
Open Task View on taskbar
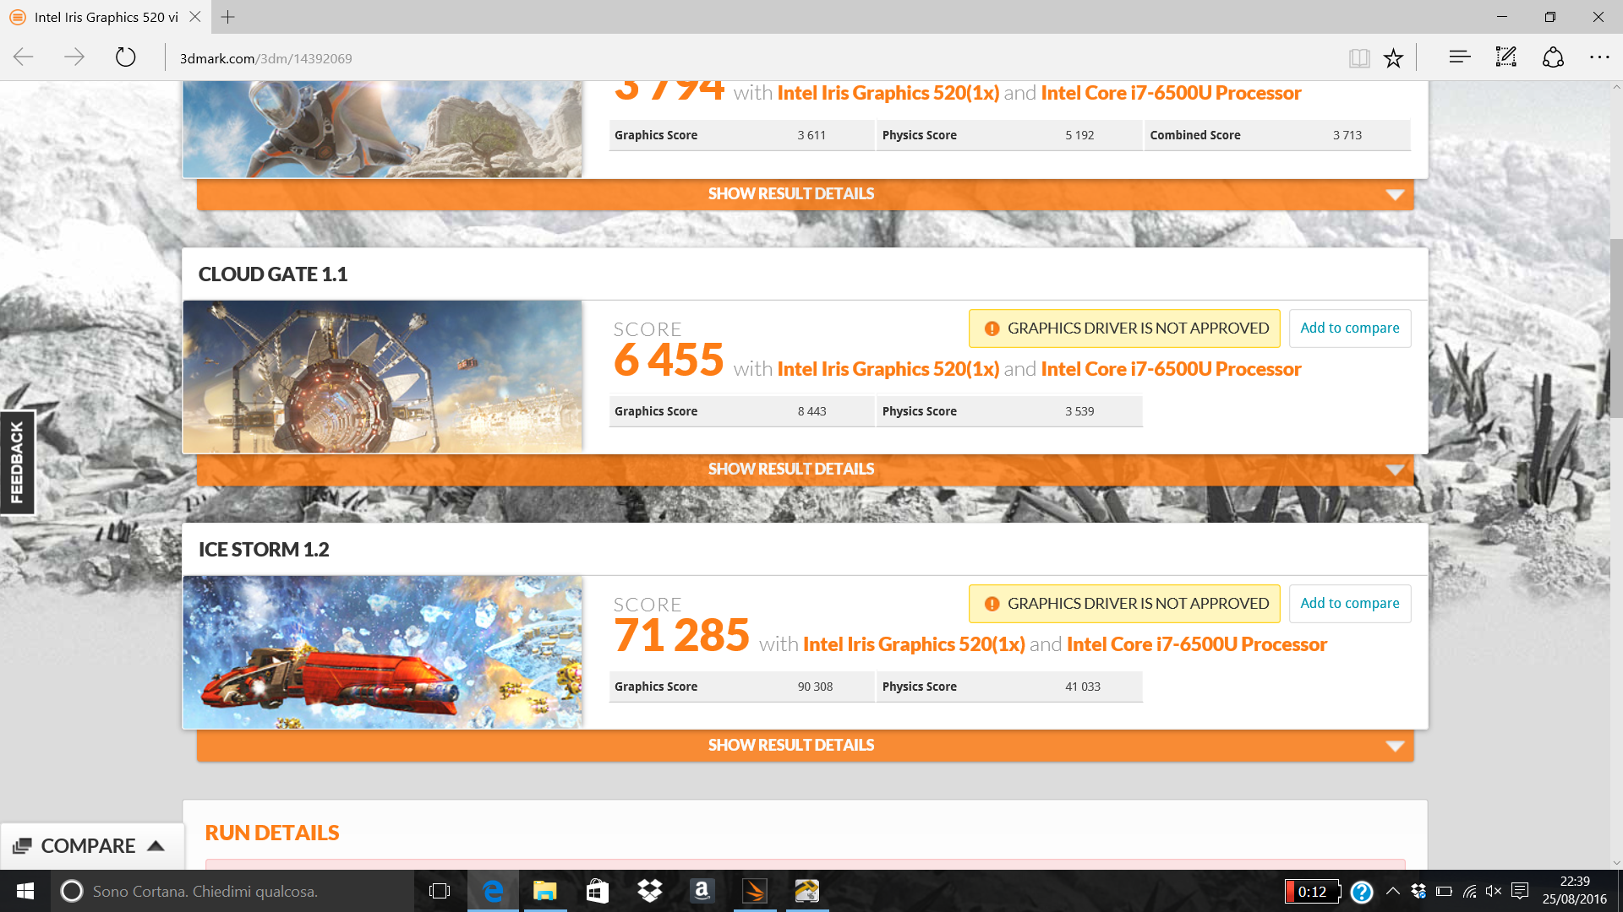440,891
